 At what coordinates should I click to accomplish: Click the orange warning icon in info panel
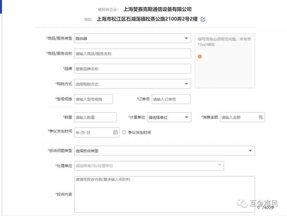[200, 56]
